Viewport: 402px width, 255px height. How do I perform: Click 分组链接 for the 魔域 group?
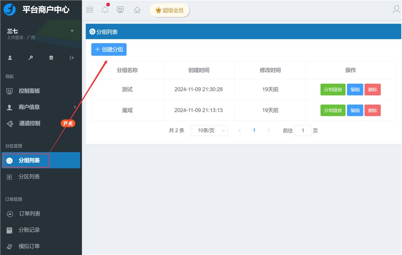[333, 111]
